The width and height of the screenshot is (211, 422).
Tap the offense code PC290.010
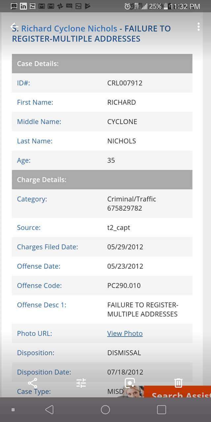[124, 286]
